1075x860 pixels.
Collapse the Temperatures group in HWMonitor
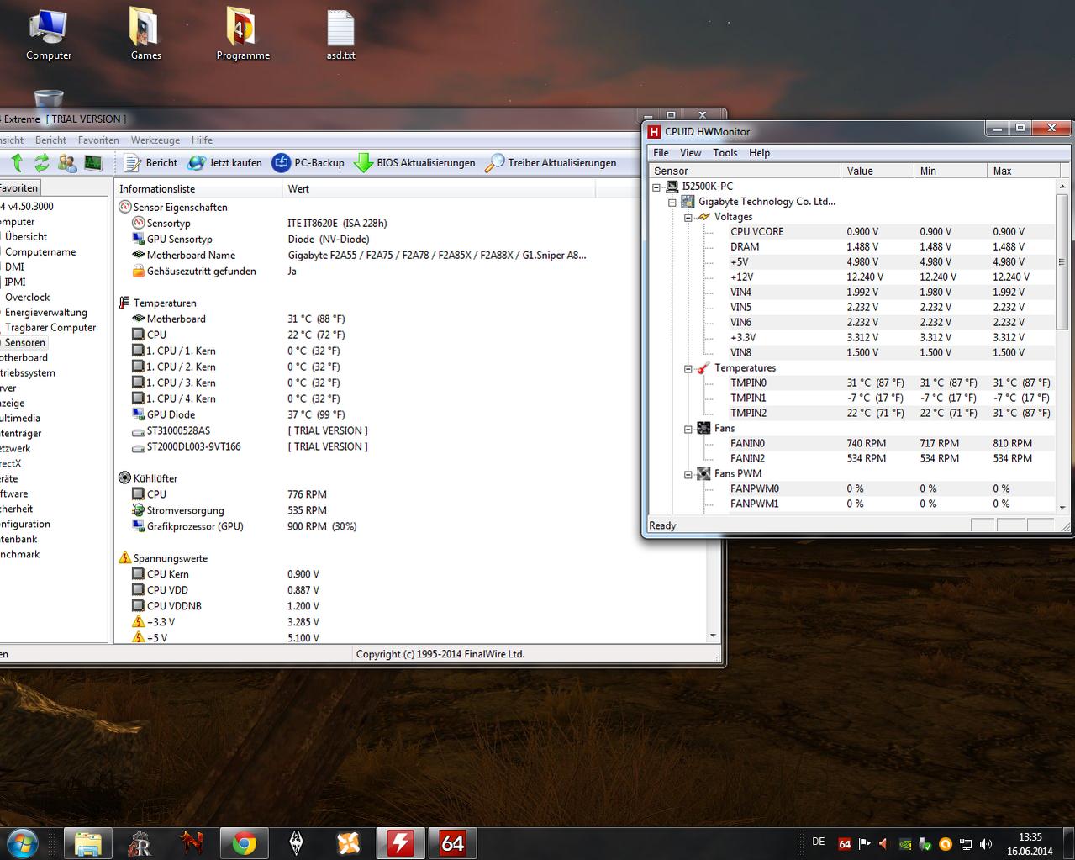click(688, 368)
